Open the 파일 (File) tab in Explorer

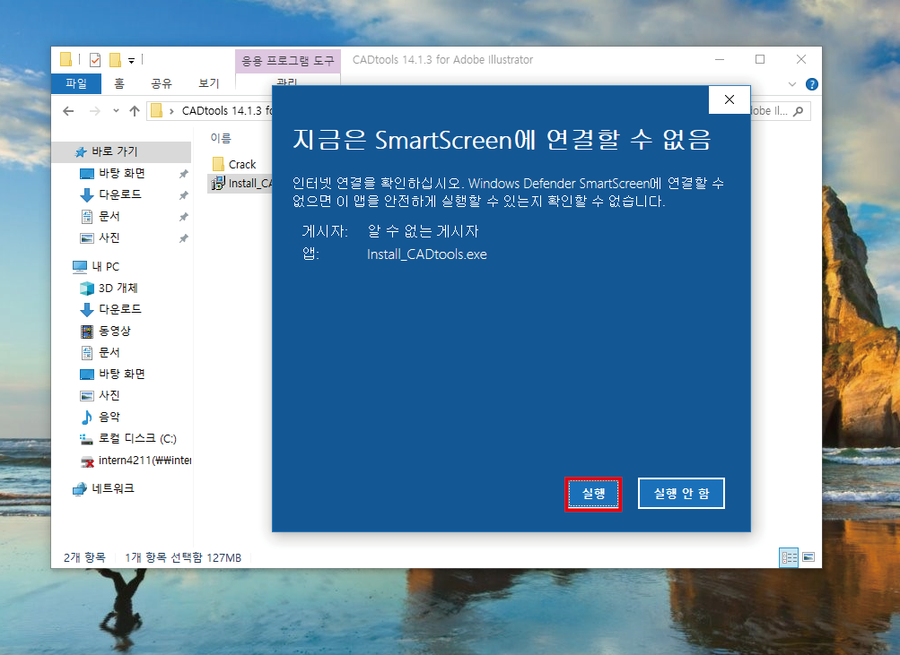pyautogui.click(x=75, y=83)
